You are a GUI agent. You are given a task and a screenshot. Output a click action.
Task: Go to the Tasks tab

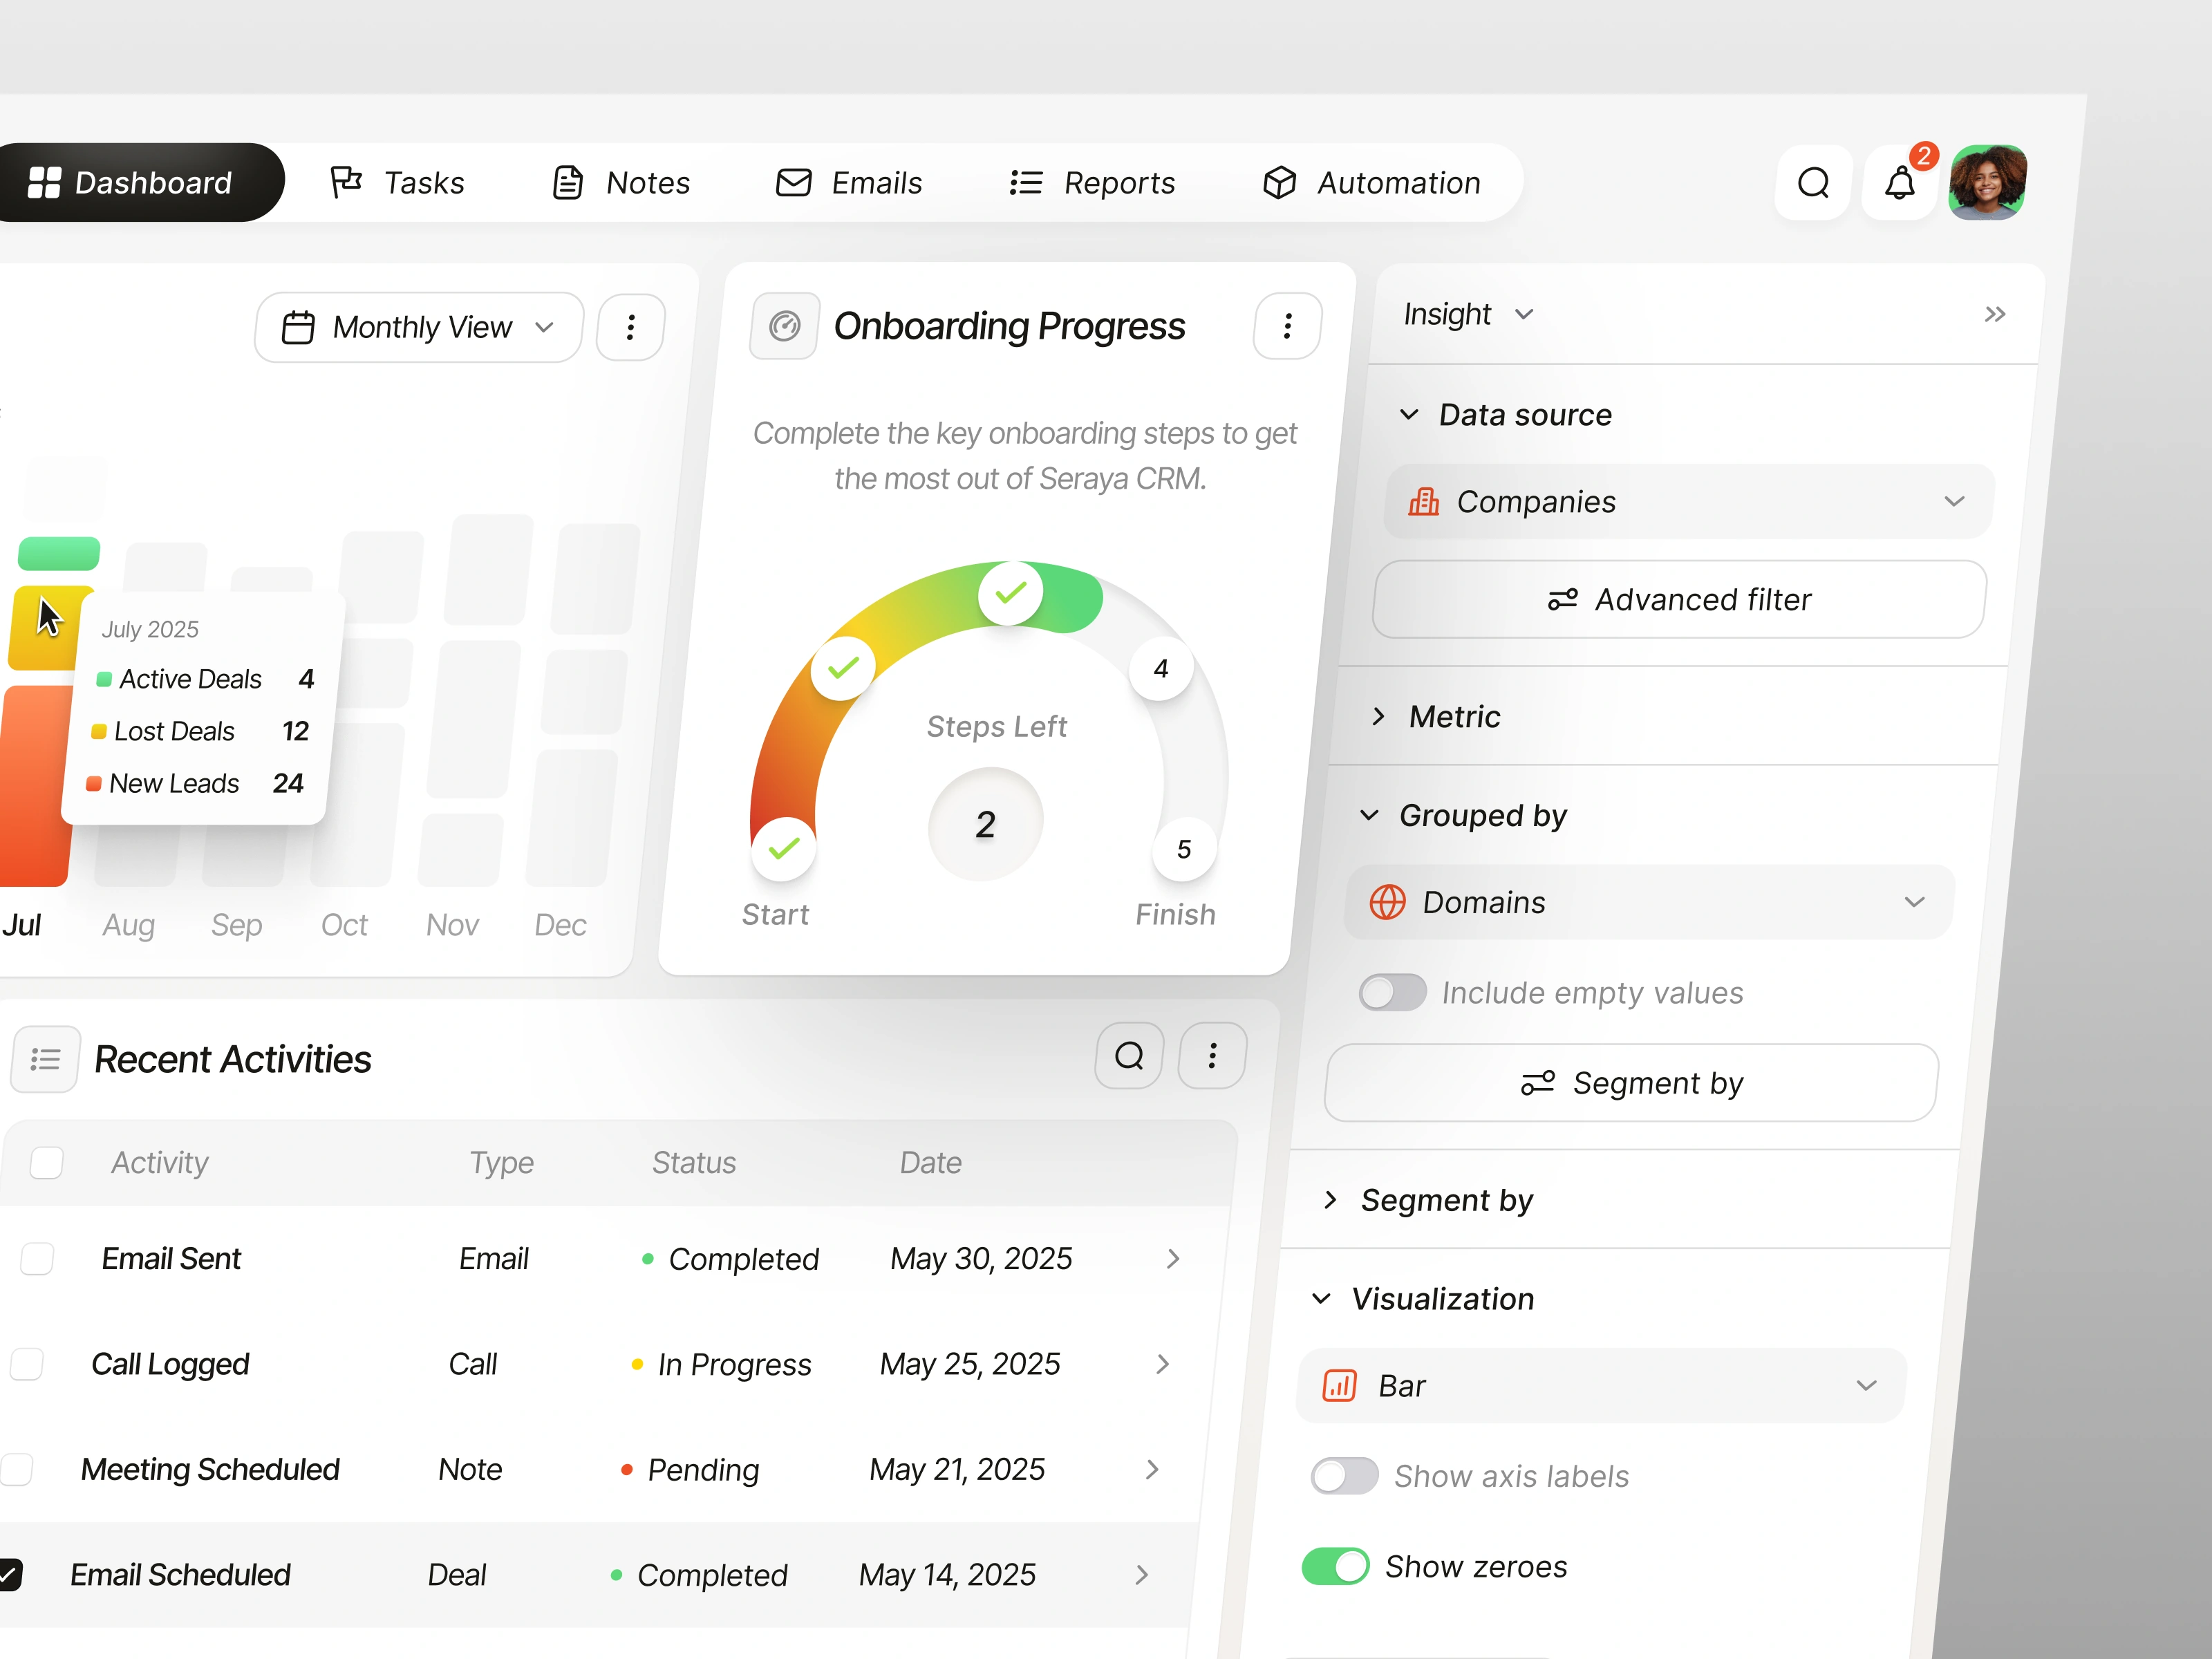[397, 182]
